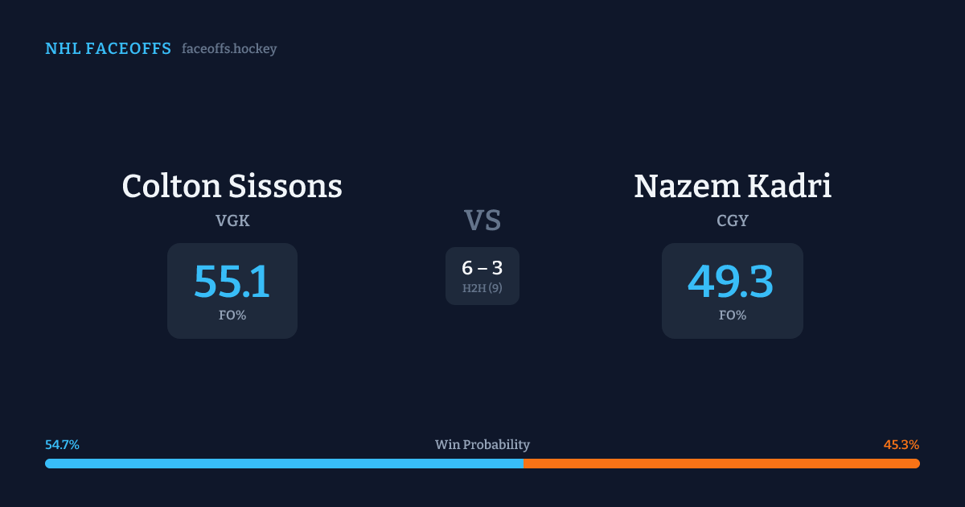Click the rounded right end of orange bar
The width and height of the screenshot is (965, 507).
point(916,464)
